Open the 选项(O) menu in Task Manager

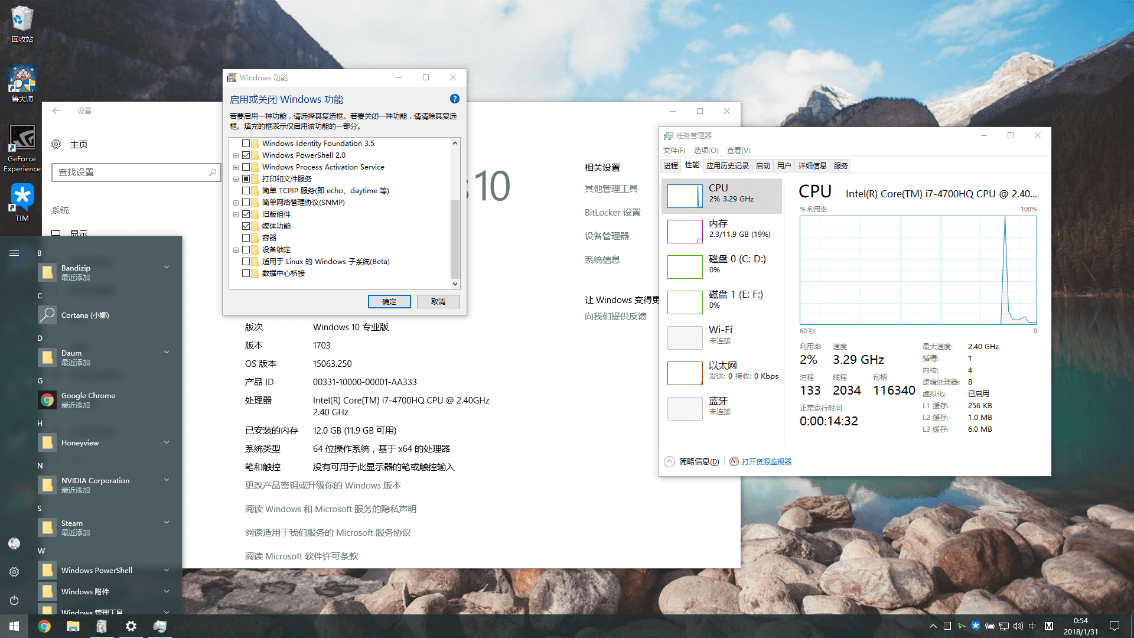coord(706,150)
